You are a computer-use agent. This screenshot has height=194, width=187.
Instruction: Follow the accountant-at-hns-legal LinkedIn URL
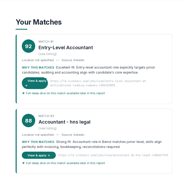(x=113, y=155)
